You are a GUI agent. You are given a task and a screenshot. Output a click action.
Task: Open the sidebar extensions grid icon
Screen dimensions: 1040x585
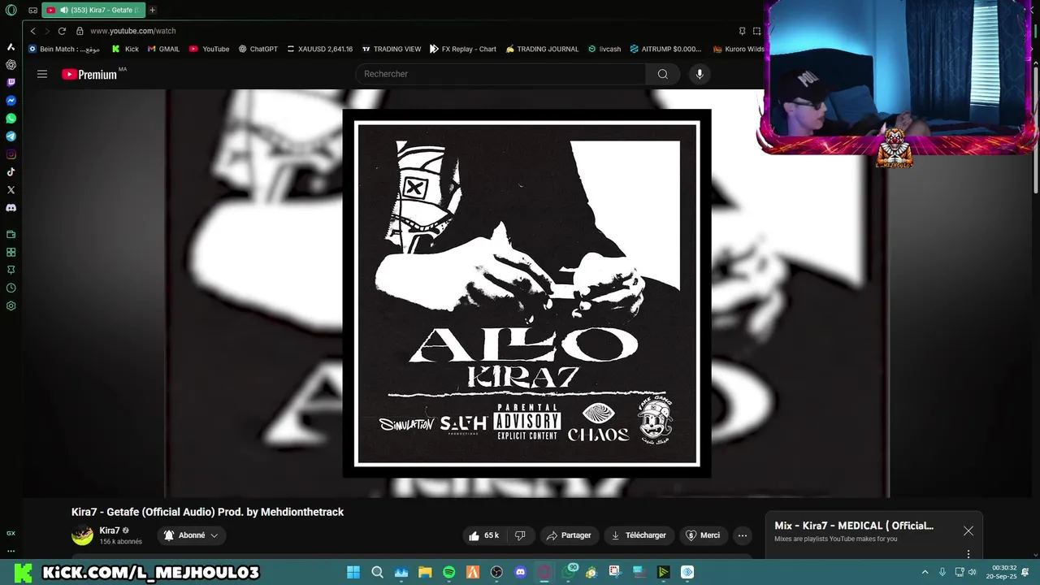(11, 252)
